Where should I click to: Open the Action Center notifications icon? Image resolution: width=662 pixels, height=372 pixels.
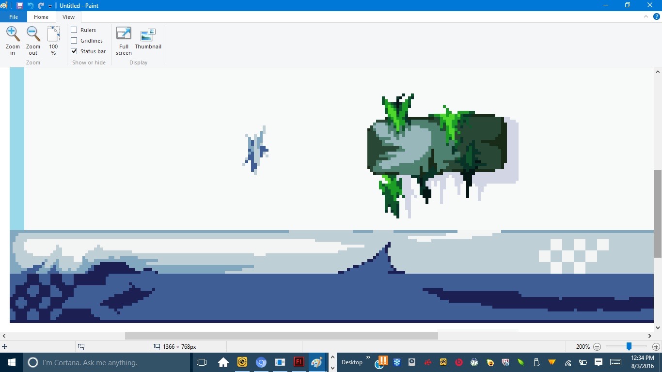coord(599,362)
